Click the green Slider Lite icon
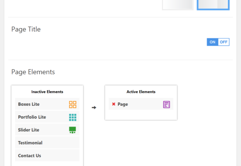Viewport: 241px width, 166px height. pyautogui.click(x=72, y=130)
